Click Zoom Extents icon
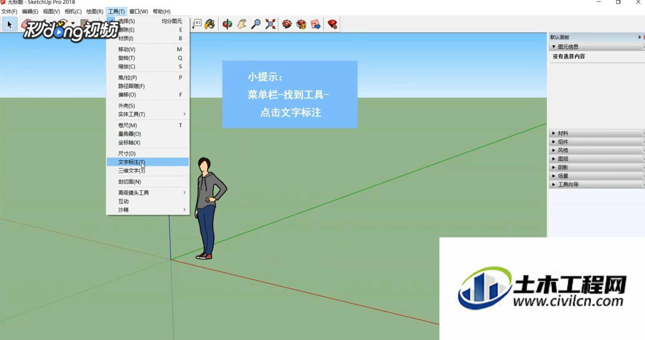 pyautogui.click(x=270, y=24)
